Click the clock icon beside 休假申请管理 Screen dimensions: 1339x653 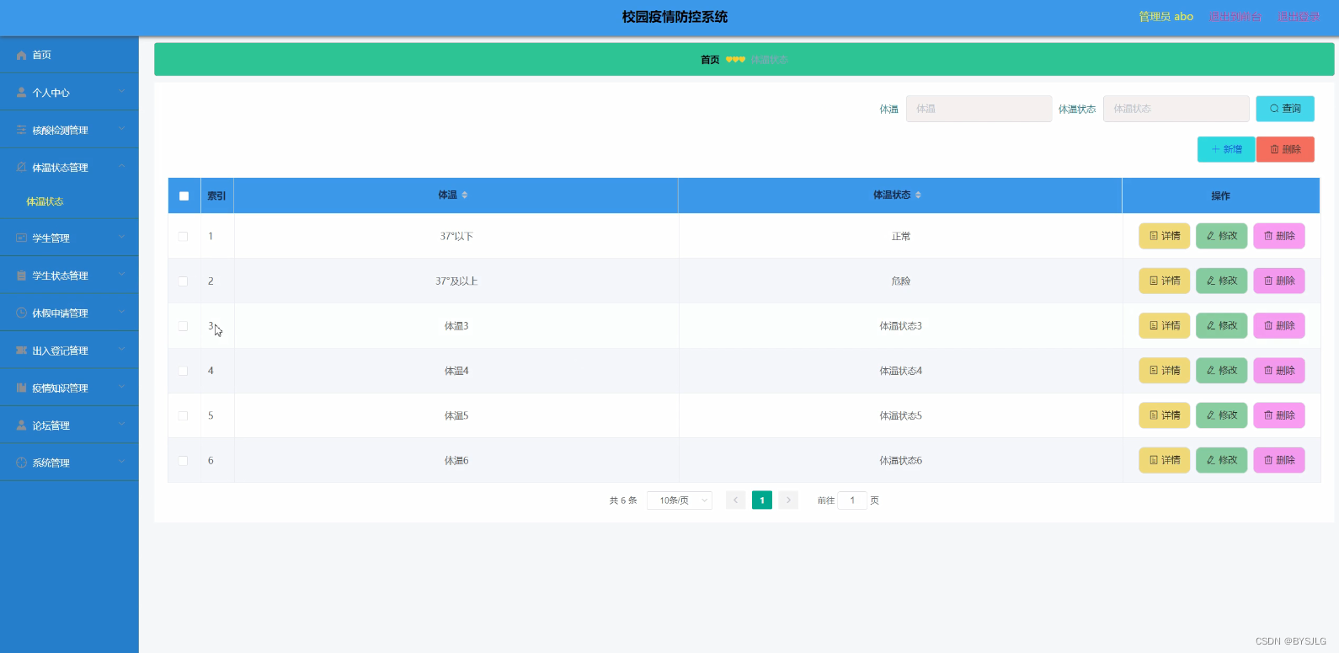pos(22,313)
